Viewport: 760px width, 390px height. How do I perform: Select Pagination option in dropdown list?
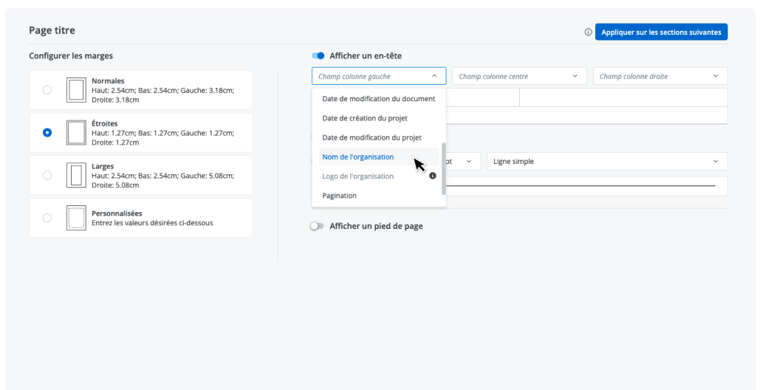340,196
